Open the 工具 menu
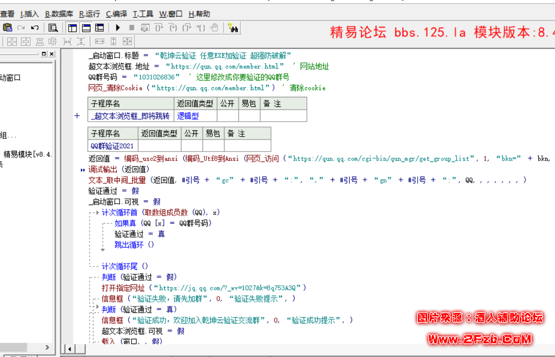The image size is (555, 357). (144, 13)
